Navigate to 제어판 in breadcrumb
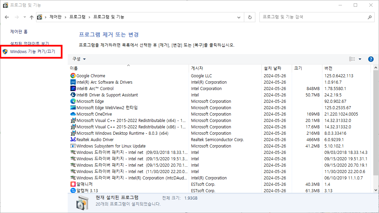The image size is (379, 213). [56, 17]
